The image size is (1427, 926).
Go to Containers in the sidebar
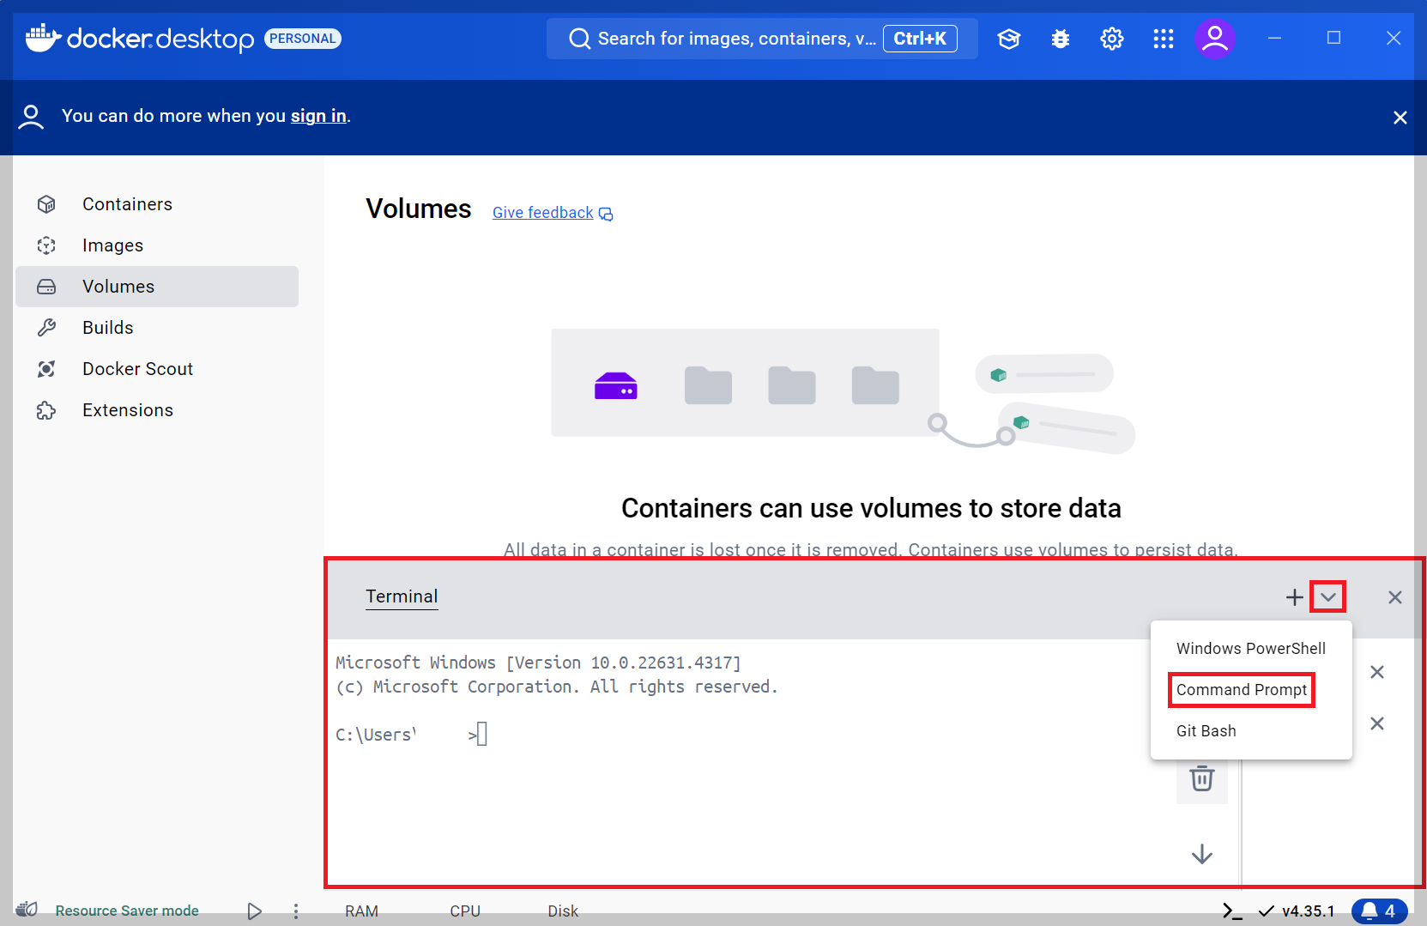tap(157, 204)
